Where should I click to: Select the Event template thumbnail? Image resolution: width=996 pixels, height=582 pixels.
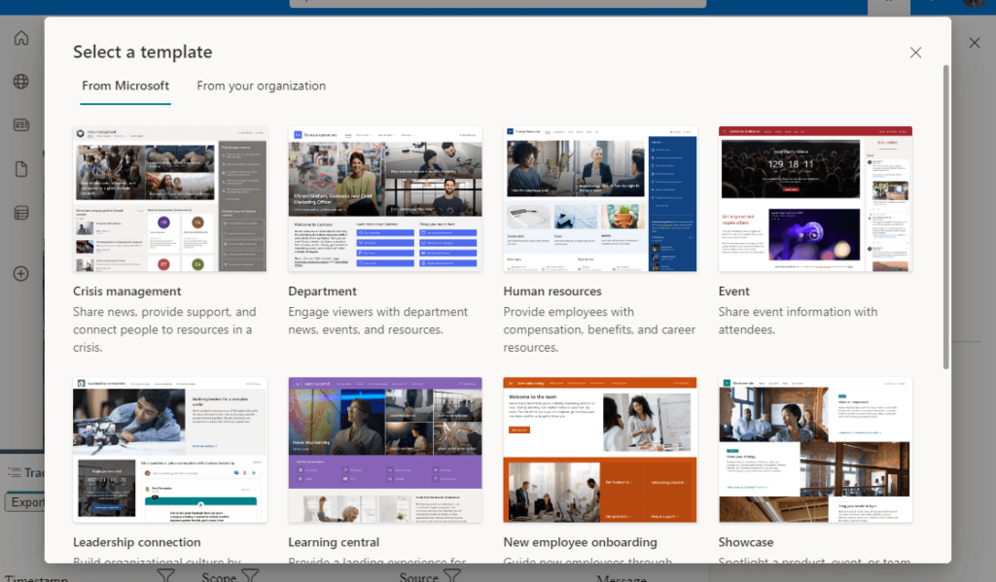[x=815, y=199]
